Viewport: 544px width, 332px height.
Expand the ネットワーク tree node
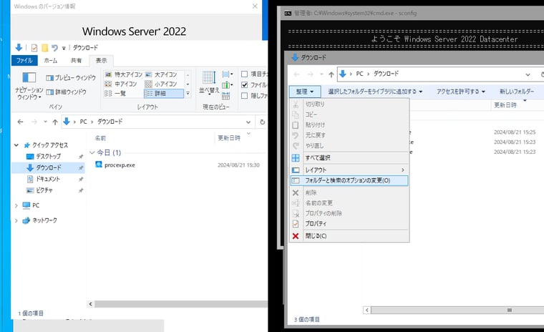[x=16, y=220]
